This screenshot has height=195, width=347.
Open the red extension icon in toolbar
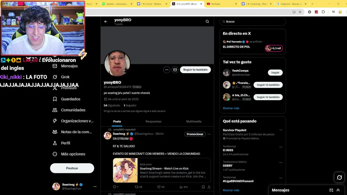[316, 12]
